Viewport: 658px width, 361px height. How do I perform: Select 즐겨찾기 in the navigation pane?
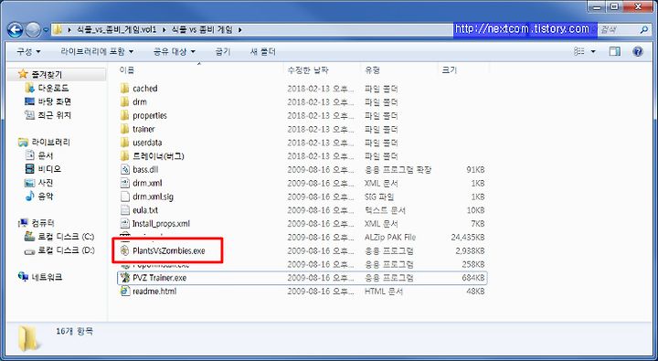pyautogui.click(x=47, y=75)
